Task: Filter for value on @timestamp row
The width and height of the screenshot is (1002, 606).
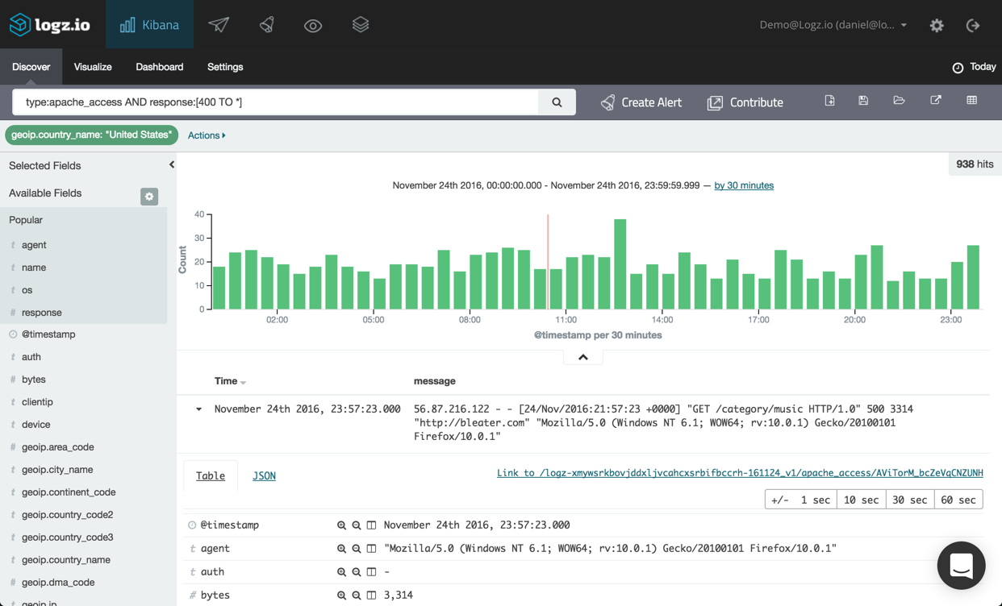Action: (x=341, y=525)
